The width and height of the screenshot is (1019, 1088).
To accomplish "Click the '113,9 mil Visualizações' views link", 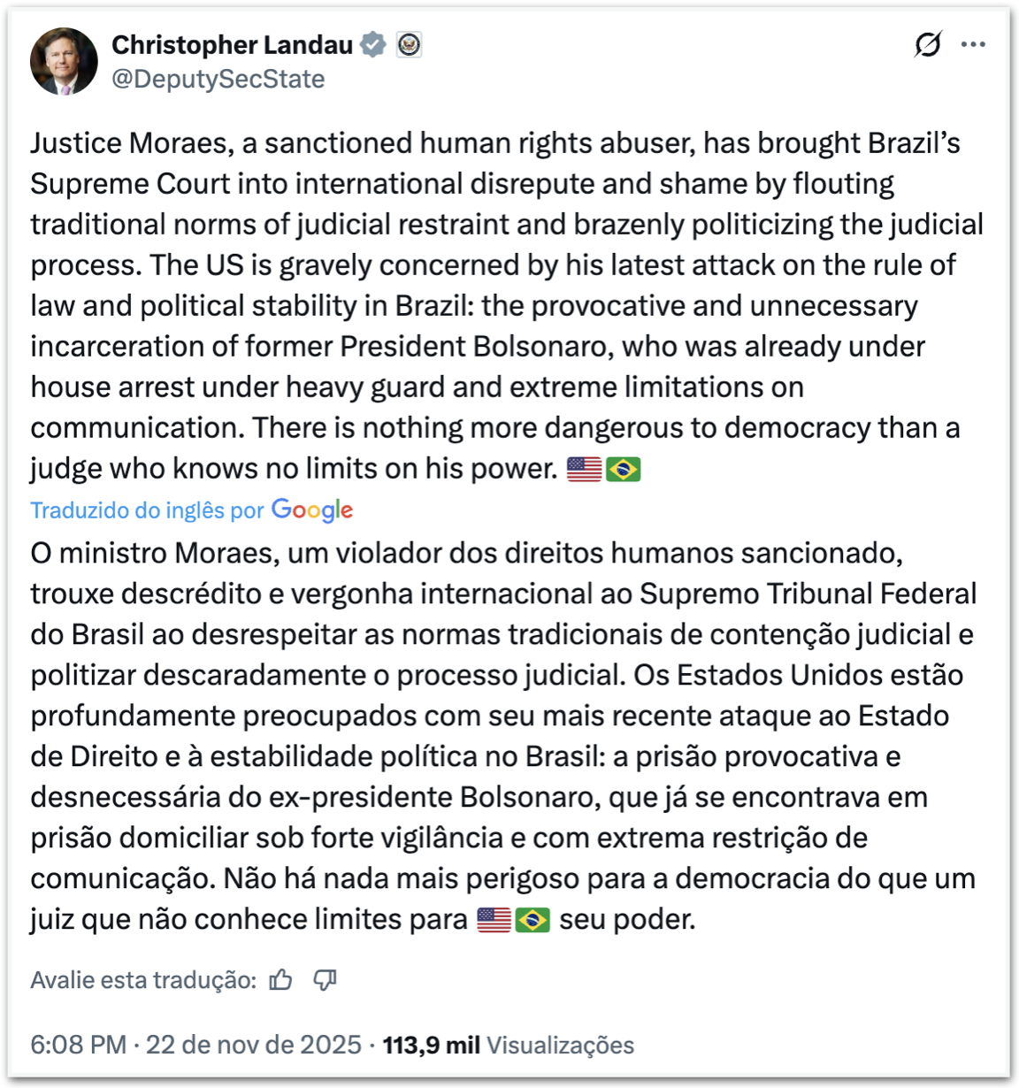I will tap(508, 1045).
